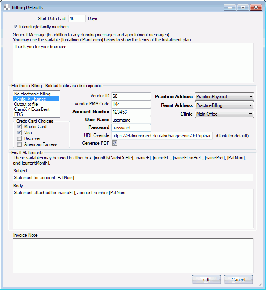Select Dental X Change billing option
The width and height of the screenshot is (266, 290).
36,99
